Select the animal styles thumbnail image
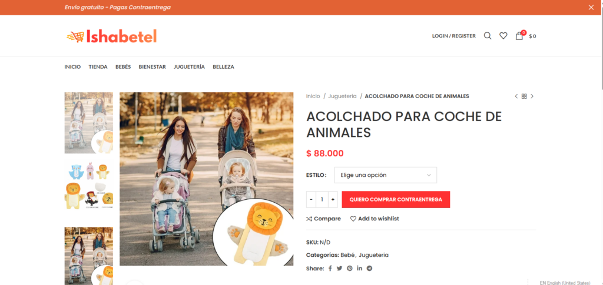 tap(89, 186)
